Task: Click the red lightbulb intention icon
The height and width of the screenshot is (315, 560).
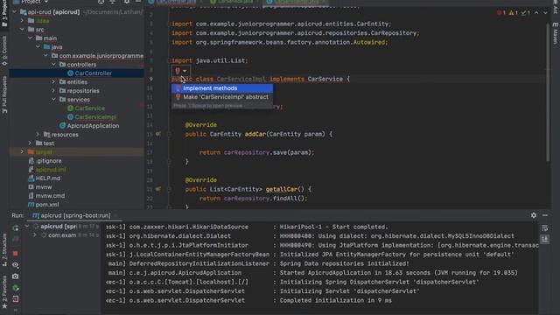Action: click(x=178, y=71)
